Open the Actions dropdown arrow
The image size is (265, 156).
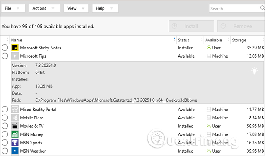tap(53, 8)
